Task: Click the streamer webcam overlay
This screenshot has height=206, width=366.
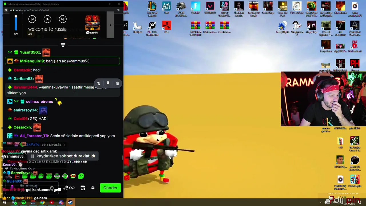Action: point(323,99)
